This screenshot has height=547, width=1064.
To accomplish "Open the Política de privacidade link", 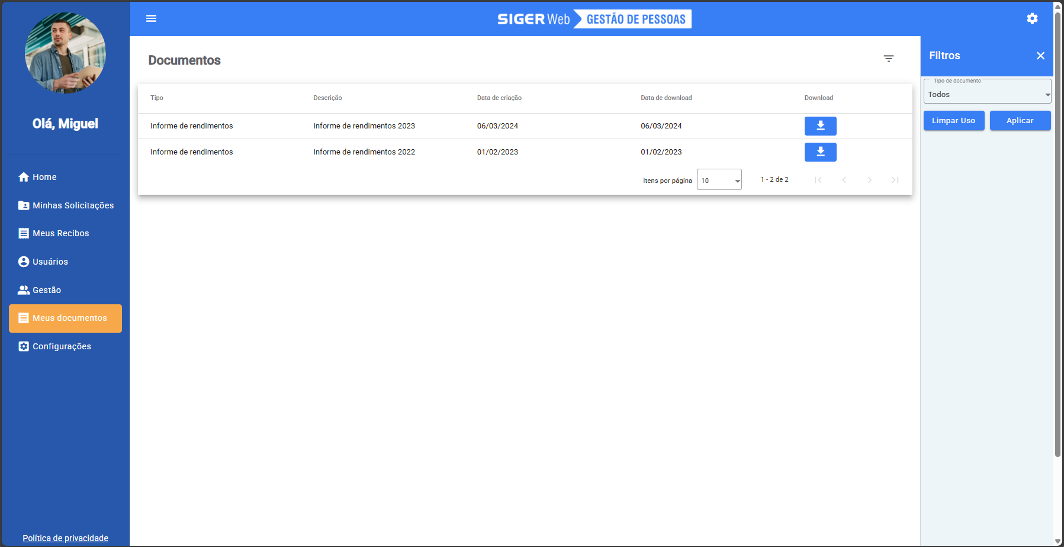I will pyautogui.click(x=65, y=538).
